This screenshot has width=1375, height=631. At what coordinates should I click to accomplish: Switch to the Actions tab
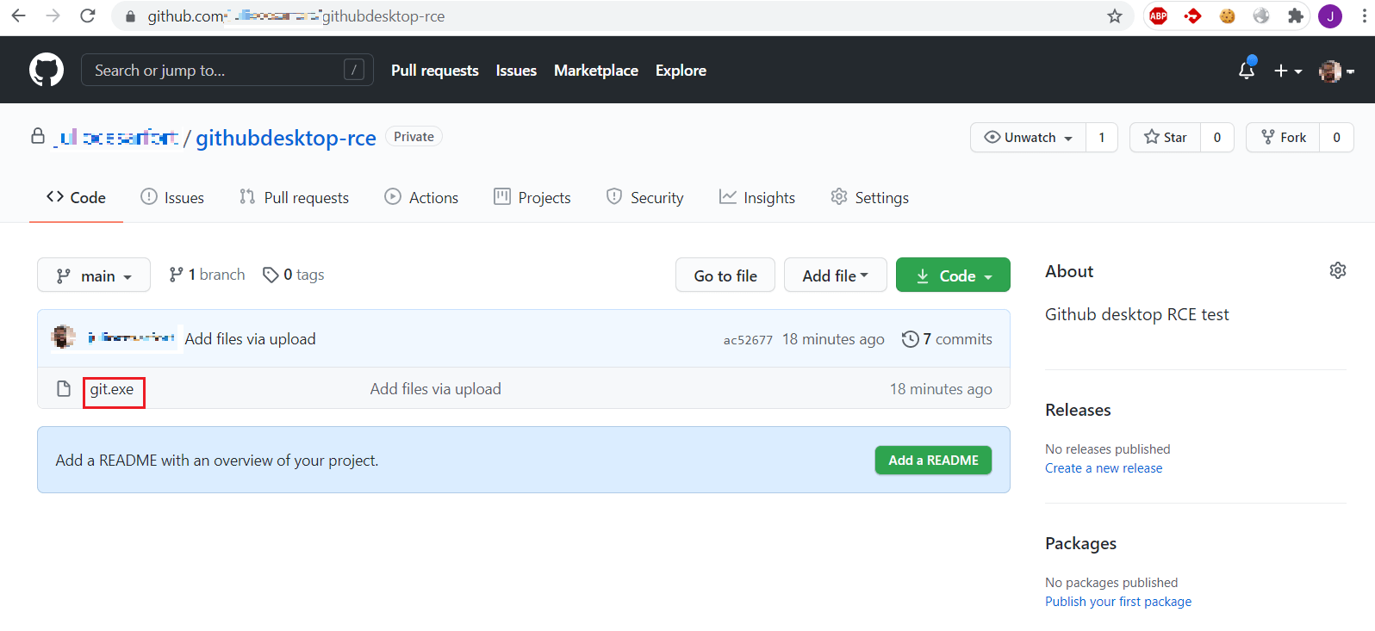[421, 197]
